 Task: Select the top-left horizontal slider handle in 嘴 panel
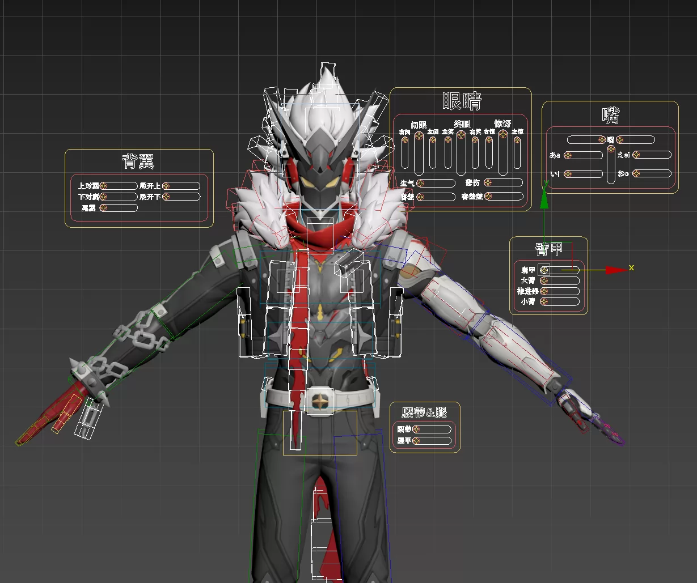click(602, 139)
